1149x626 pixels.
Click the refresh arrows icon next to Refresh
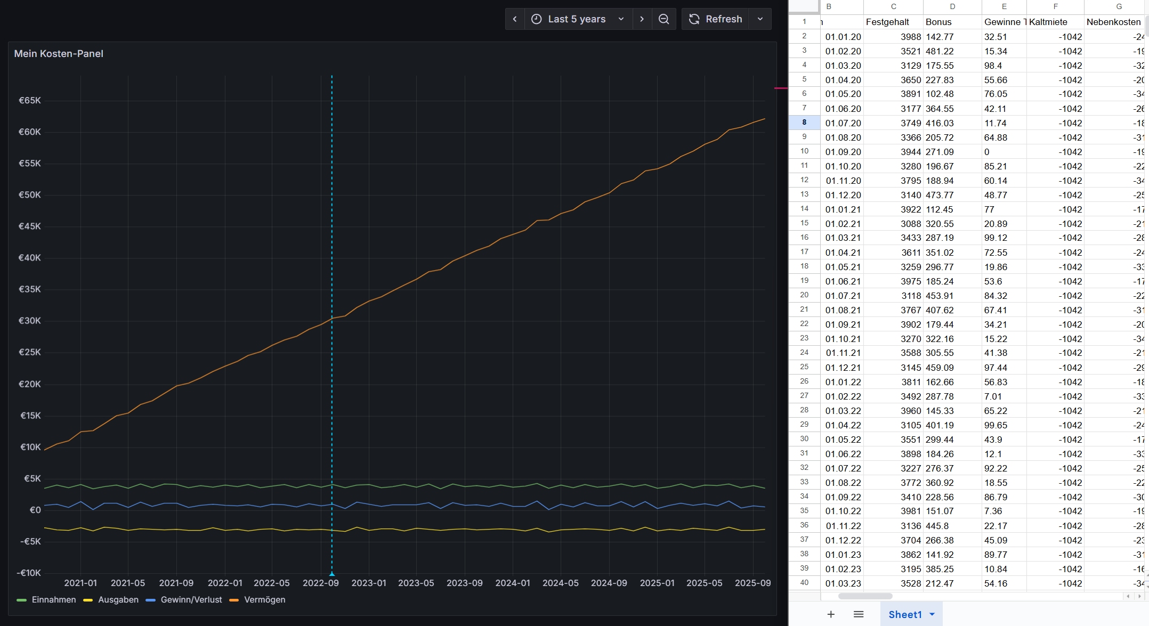click(x=694, y=19)
